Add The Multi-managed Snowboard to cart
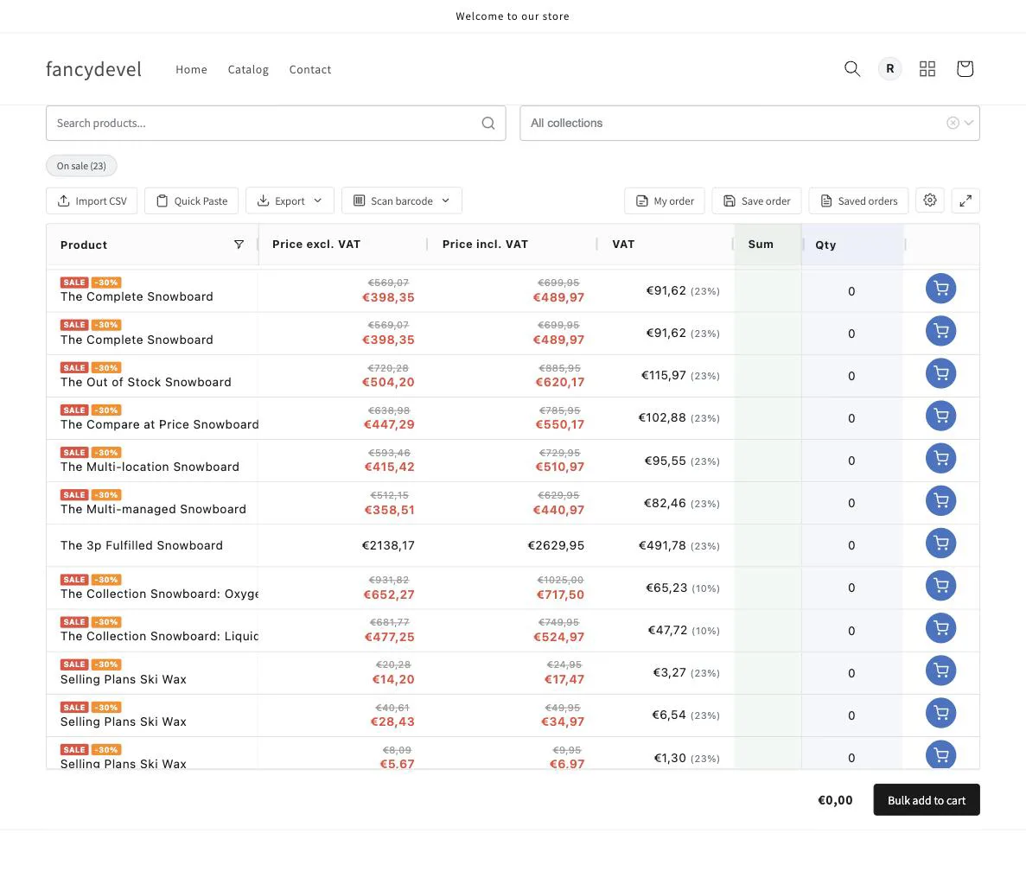Image resolution: width=1026 pixels, height=871 pixels. point(940,501)
